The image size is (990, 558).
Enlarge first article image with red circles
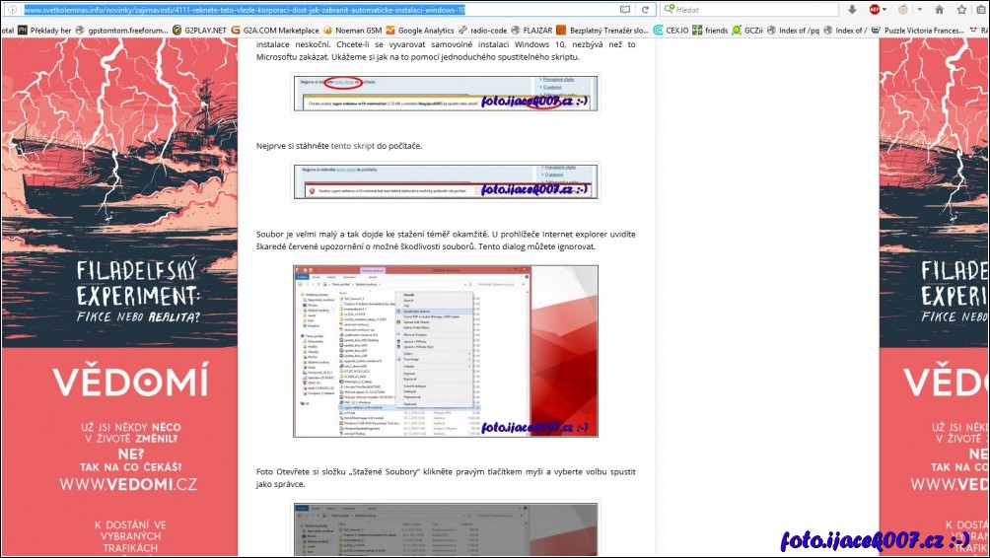445,93
